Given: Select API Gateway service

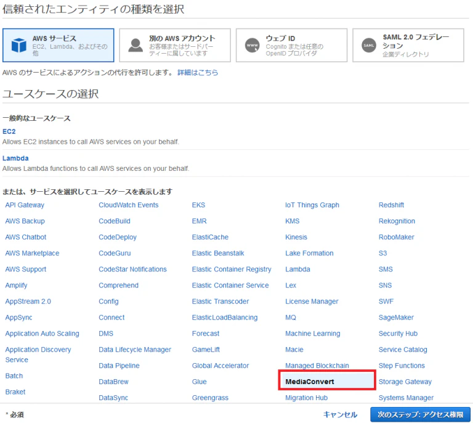Looking at the screenshot, I should click(x=25, y=205).
